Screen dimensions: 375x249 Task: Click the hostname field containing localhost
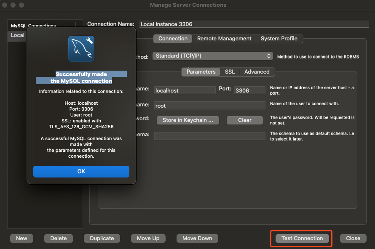point(185,90)
